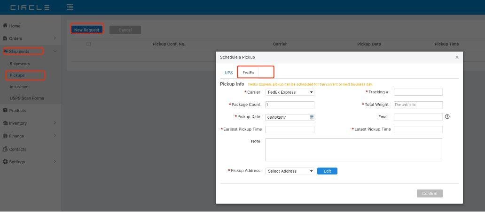The height and width of the screenshot is (212, 485).
Task: Click the Home icon in sidebar
Action: (x=5, y=26)
